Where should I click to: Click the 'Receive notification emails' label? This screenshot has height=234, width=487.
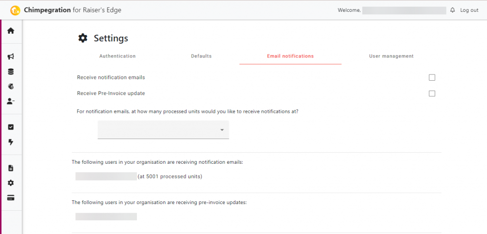(111, 77)
